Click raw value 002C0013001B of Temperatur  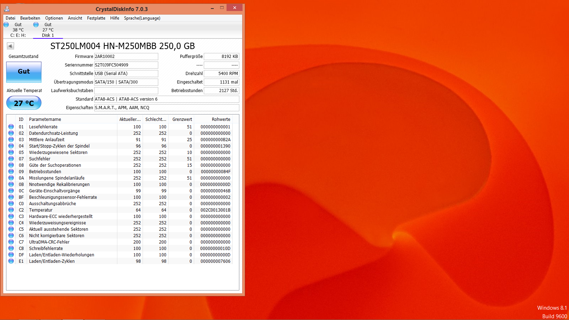click(x=216, y=210)
